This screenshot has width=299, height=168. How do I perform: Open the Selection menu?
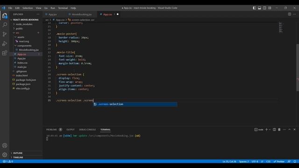click(x=28, y=8)
